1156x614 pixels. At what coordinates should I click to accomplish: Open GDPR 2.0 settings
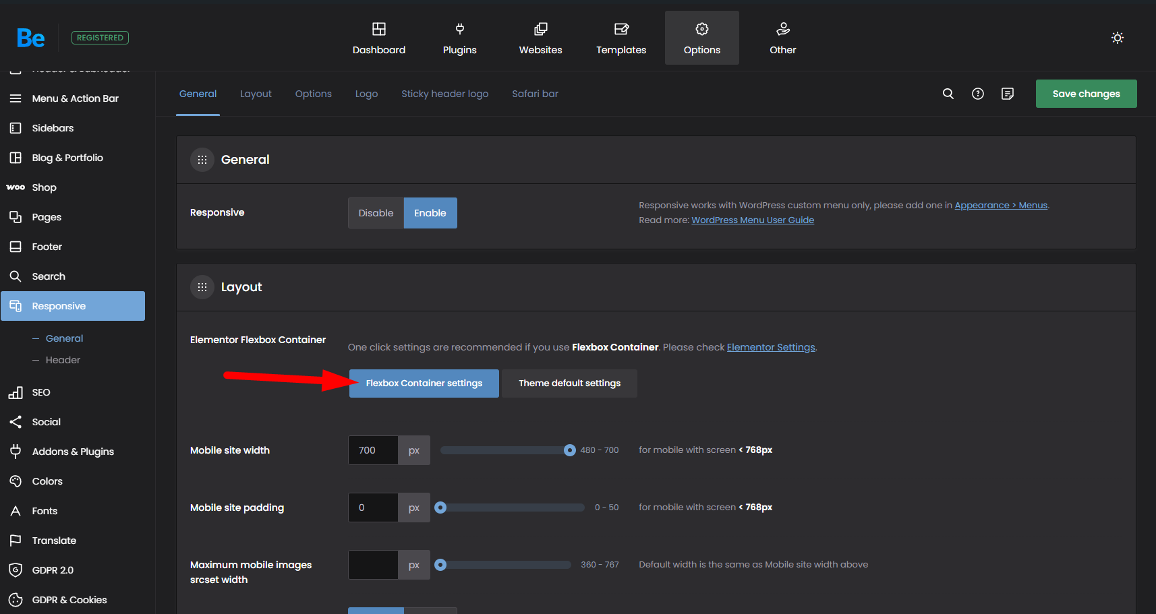click(73, 570)
